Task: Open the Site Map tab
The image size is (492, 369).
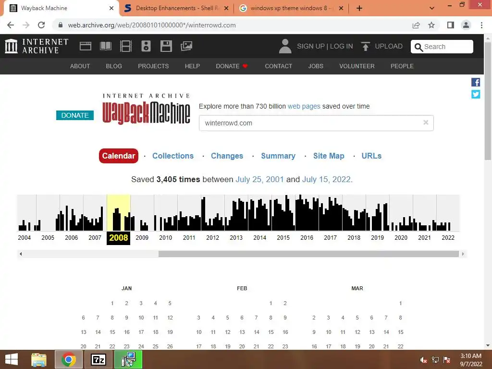Action: click(329, 156)
